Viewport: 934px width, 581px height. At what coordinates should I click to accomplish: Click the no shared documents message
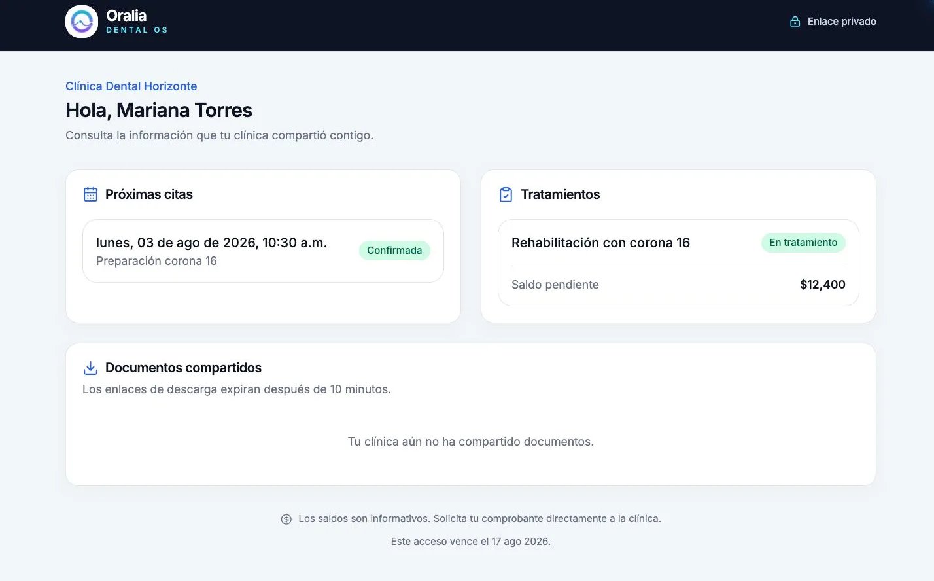pos(471,442)
